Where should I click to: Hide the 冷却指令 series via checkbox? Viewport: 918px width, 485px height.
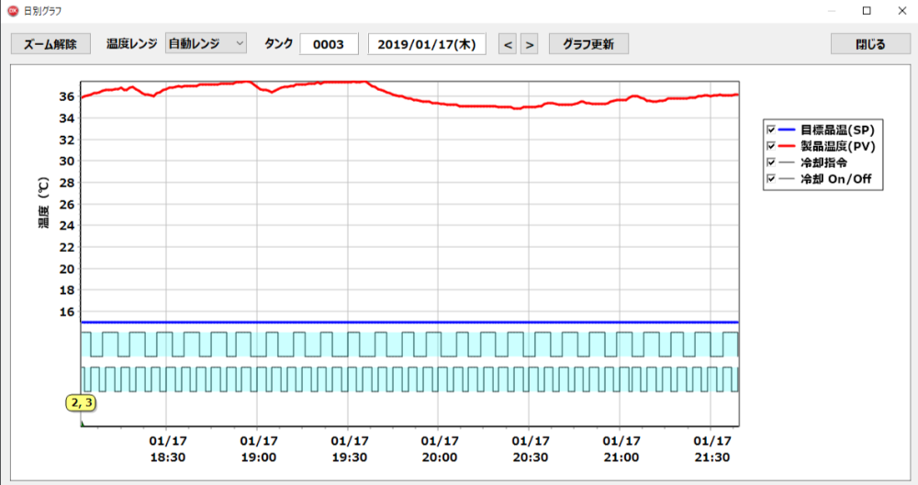pyautogui.click(x=771, y=163)
